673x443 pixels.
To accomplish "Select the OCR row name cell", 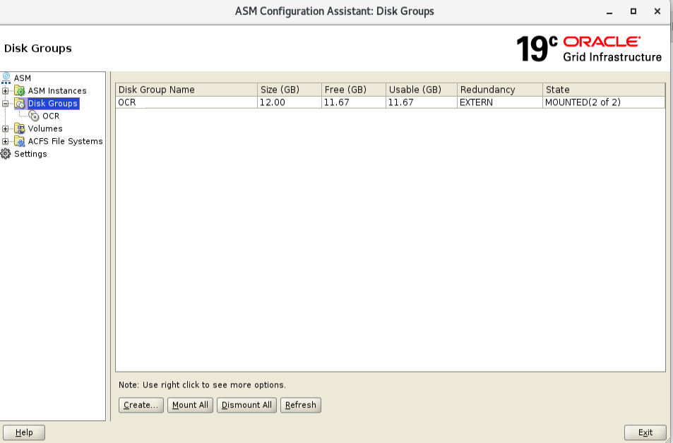I will 186,102.
